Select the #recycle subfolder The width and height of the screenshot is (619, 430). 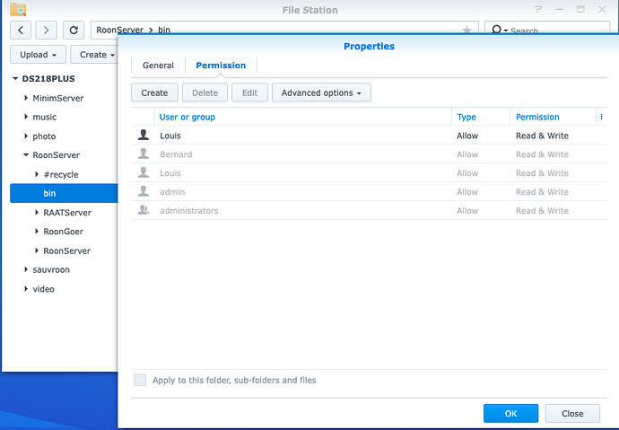[x=61, y=174]
